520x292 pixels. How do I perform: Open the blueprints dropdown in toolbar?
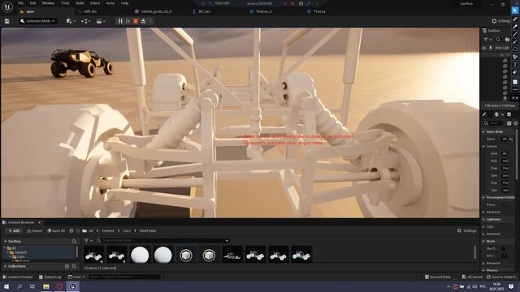point(85,21)
